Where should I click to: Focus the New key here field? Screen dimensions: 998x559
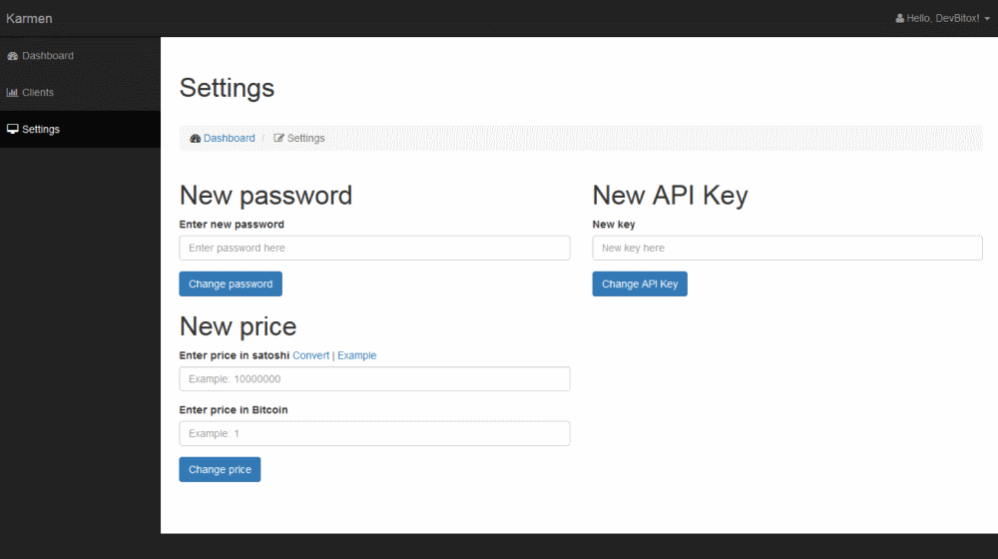(x=786, y=248)
